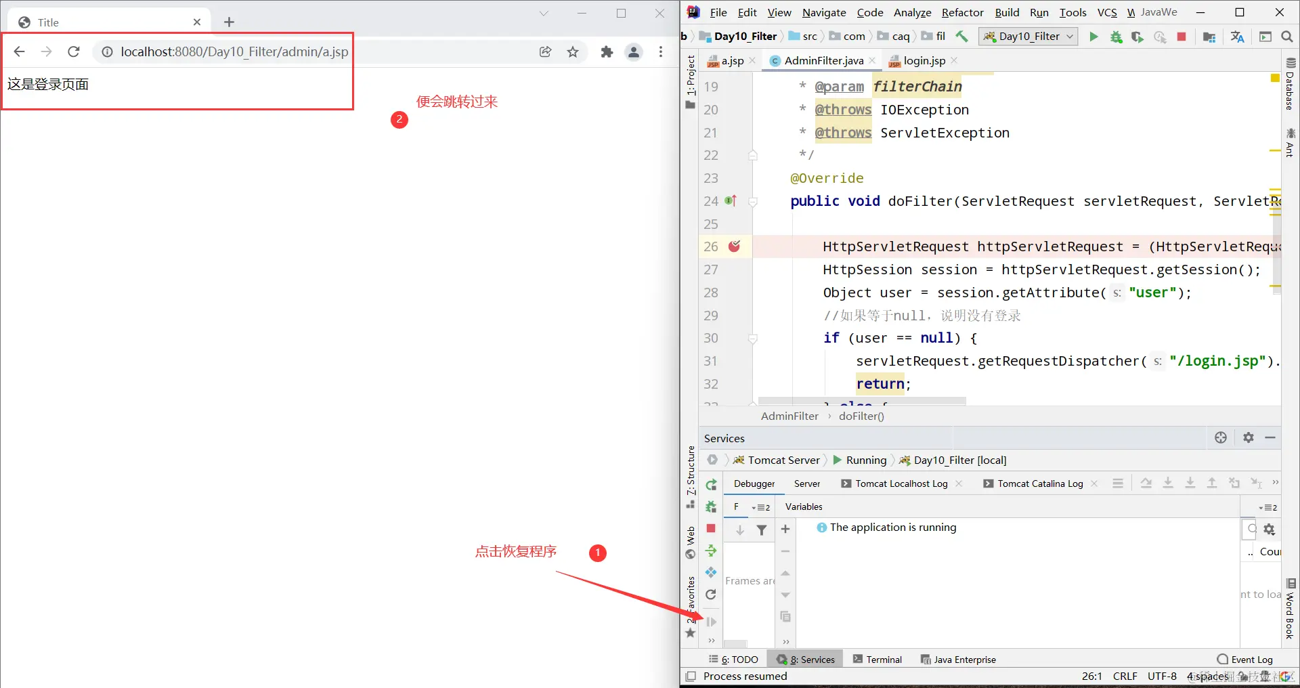Open the Terminal tool window

point(877,660)
